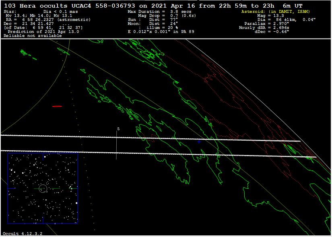Click the red error ellipse marker
332x237 pixels.
pos(57,106)
